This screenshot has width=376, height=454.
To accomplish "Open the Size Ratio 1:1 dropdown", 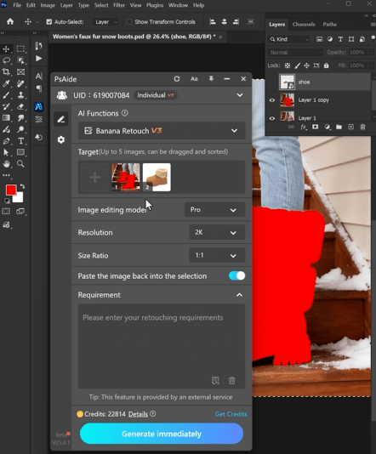I will [217, 255].
